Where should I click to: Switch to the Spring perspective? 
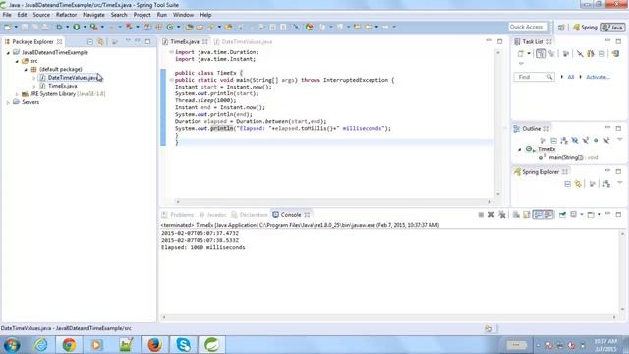click(585, 27)
